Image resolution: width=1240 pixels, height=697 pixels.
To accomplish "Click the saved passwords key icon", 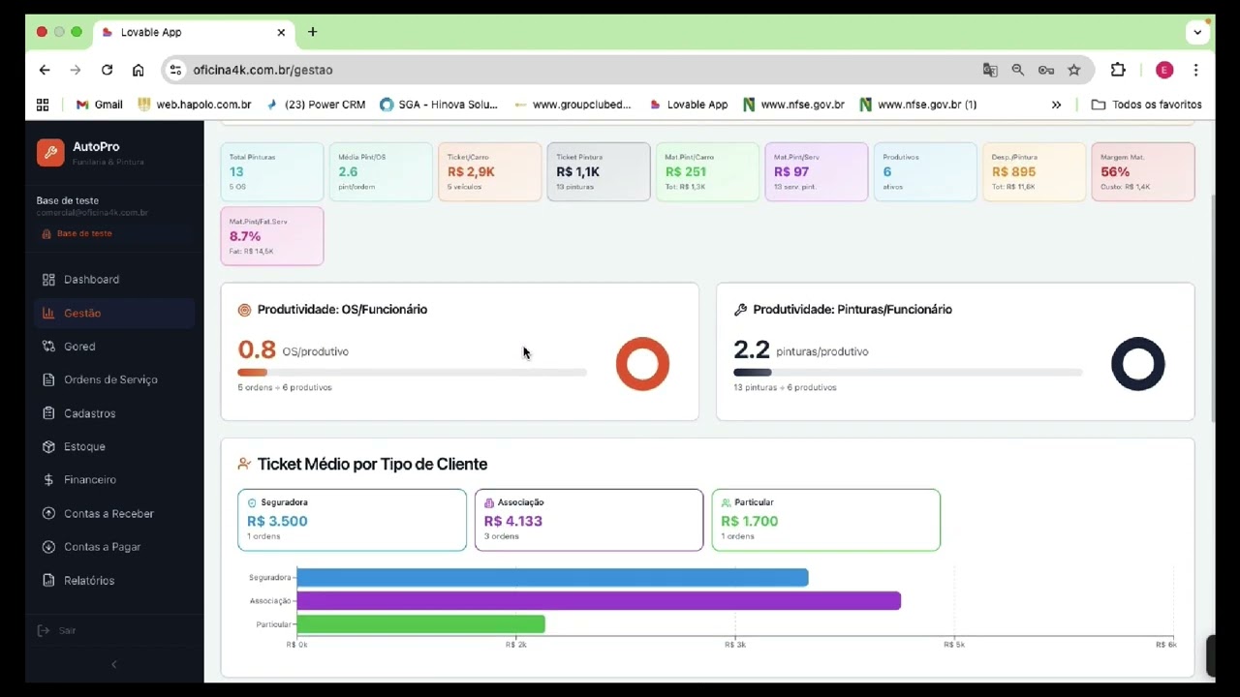I will (1046, 70).
